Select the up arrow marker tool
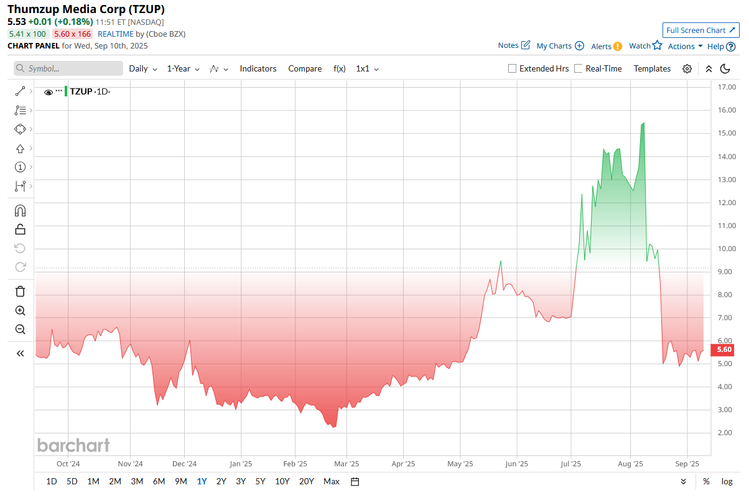This screenshot has height=498, width=749. coord(20,149)
